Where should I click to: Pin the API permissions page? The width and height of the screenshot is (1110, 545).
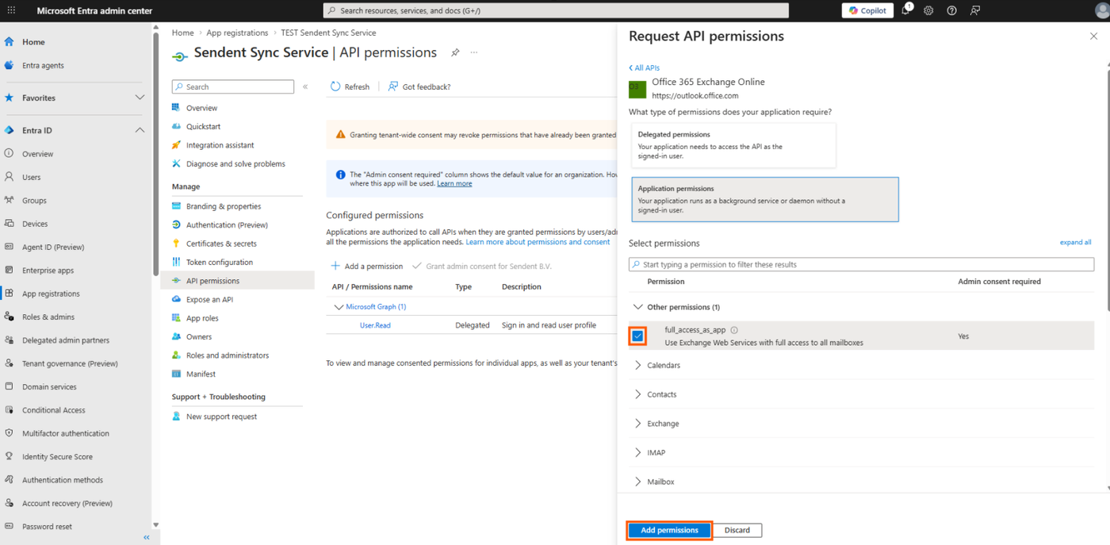[455, 52]
